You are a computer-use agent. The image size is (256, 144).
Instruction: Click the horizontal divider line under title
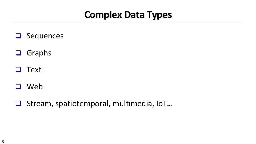click(x=128, y=23)
